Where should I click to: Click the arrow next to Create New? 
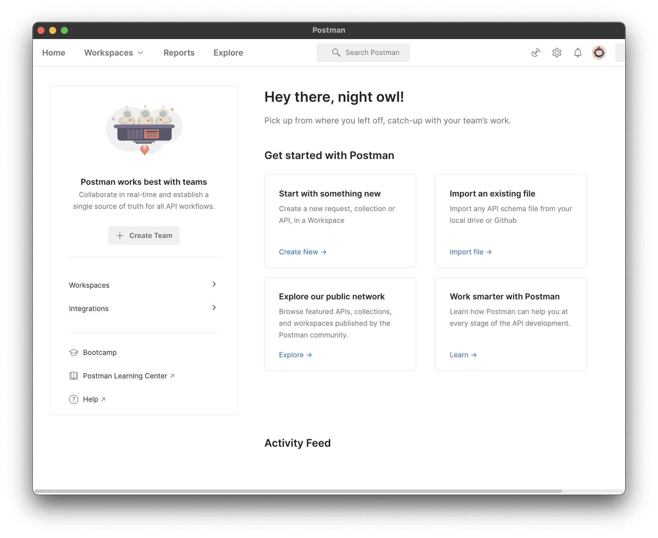[x=324, y=252]
